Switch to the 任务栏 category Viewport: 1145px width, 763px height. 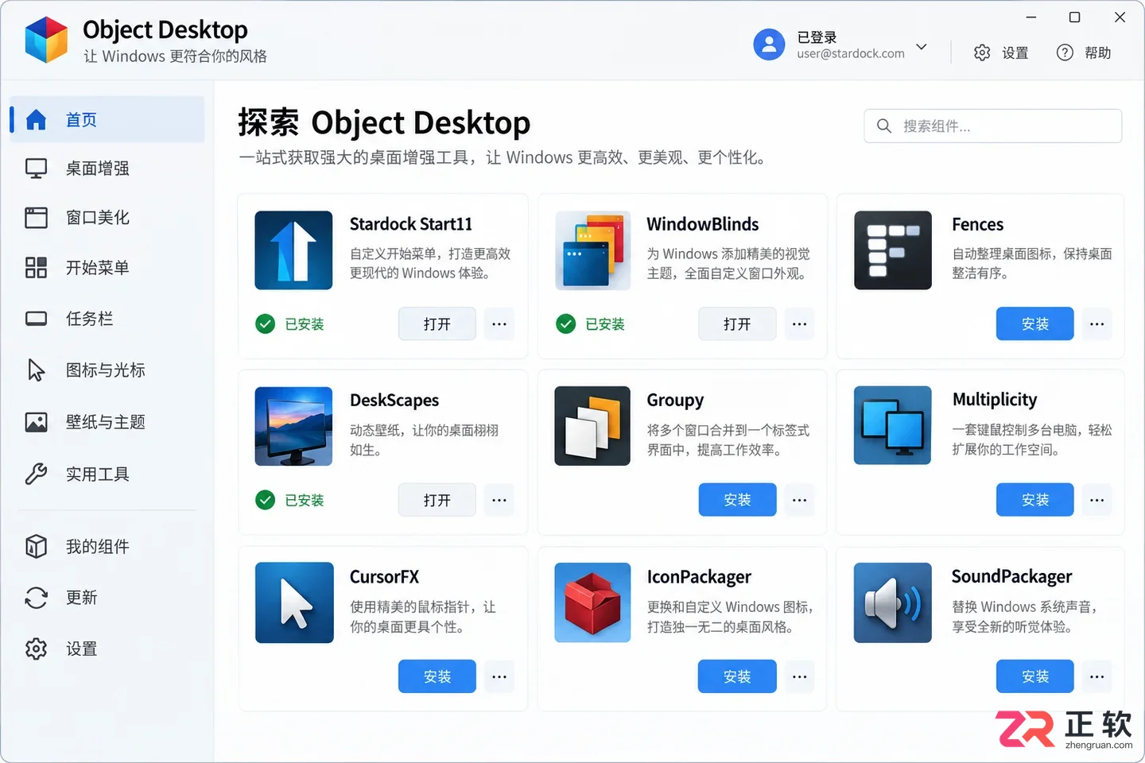pyautogui.click(x=107, y=319)
